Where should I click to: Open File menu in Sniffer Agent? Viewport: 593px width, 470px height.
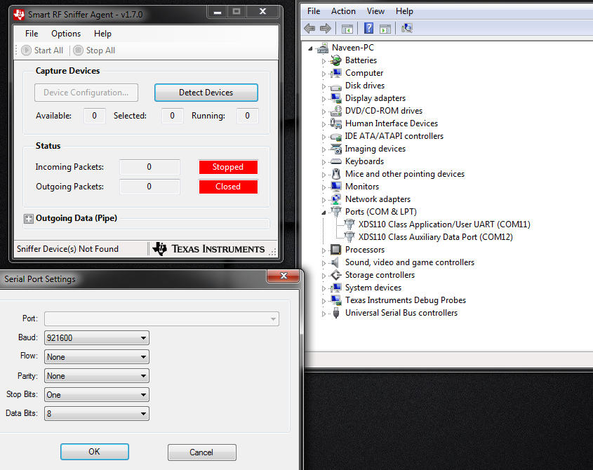32,34
